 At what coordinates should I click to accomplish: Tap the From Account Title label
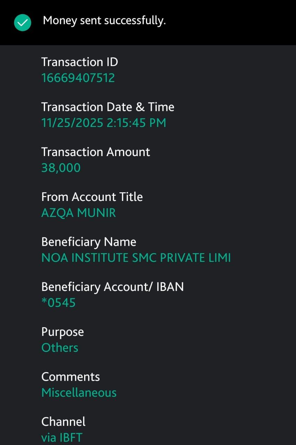click(x=92, y=197)
